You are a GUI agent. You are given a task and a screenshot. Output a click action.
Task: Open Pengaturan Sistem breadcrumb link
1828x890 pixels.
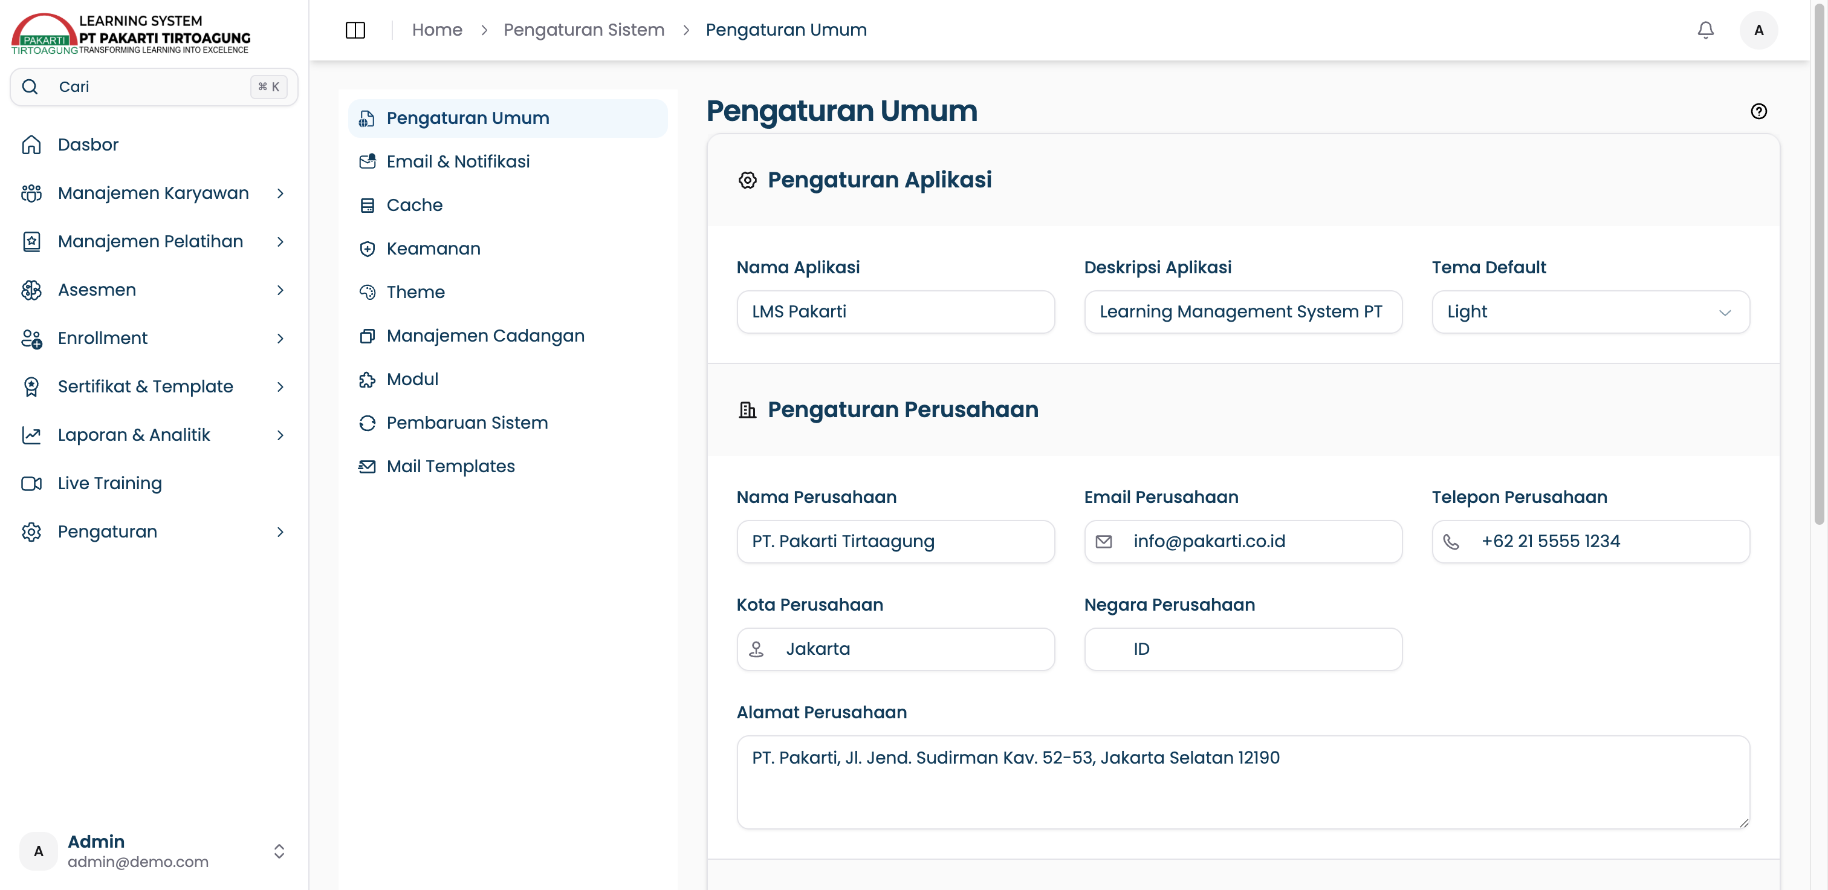(x=583, y=30)
